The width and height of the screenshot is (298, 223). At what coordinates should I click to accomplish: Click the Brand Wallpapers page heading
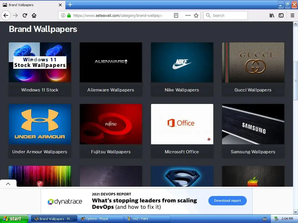tap(43, 29)
